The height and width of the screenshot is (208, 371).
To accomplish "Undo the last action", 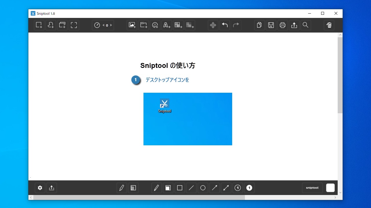I will (225, 25).
